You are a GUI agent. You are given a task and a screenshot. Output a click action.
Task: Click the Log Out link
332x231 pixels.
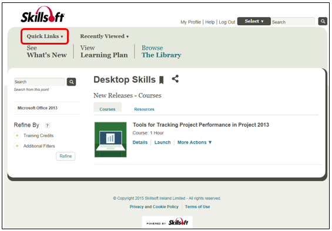pyautogui.click(x=227, y=22)
